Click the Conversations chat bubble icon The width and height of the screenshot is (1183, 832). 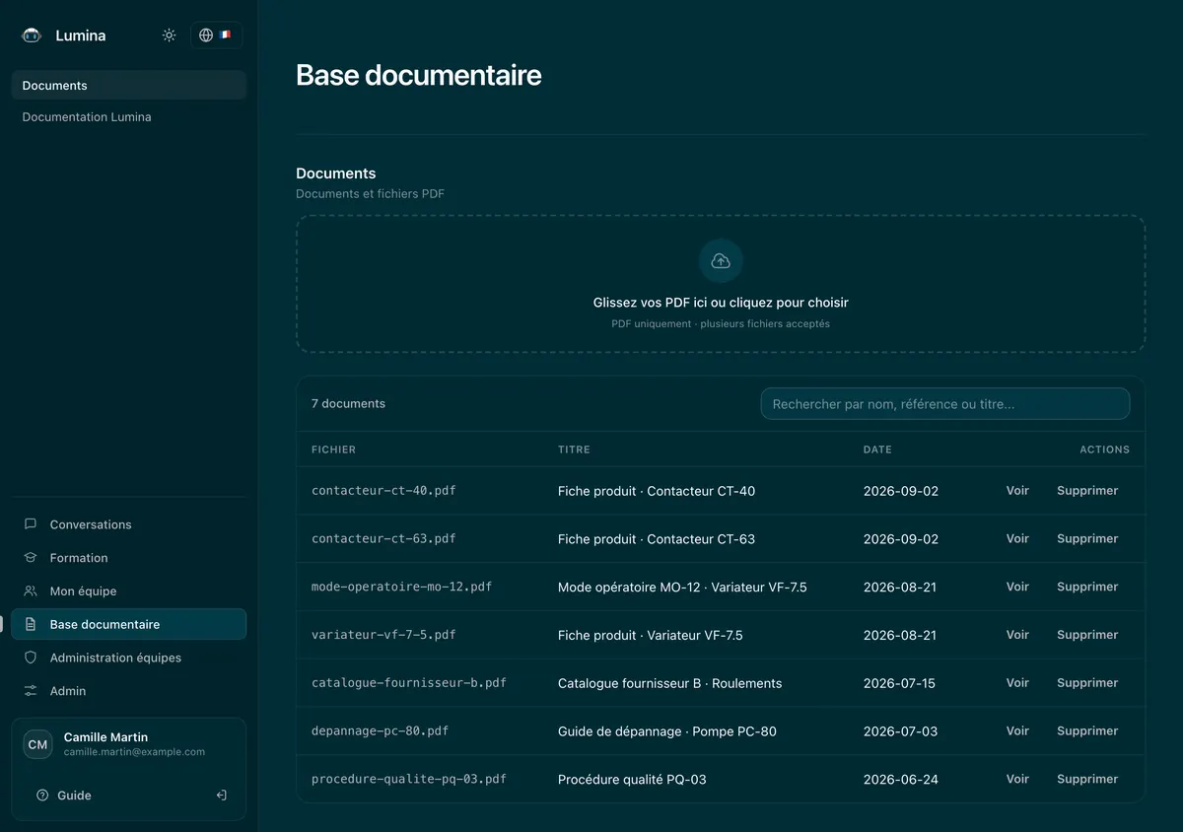tap(31, 524)
